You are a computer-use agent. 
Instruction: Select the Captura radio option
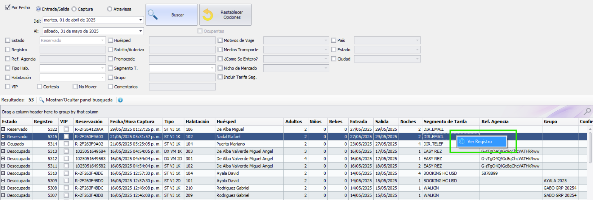pos(74,9)
